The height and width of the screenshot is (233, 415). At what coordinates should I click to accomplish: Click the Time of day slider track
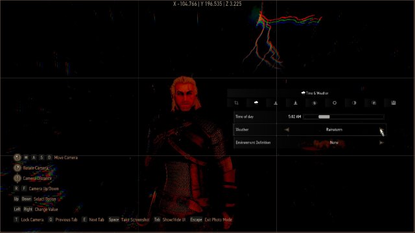(x=344, y=116)
